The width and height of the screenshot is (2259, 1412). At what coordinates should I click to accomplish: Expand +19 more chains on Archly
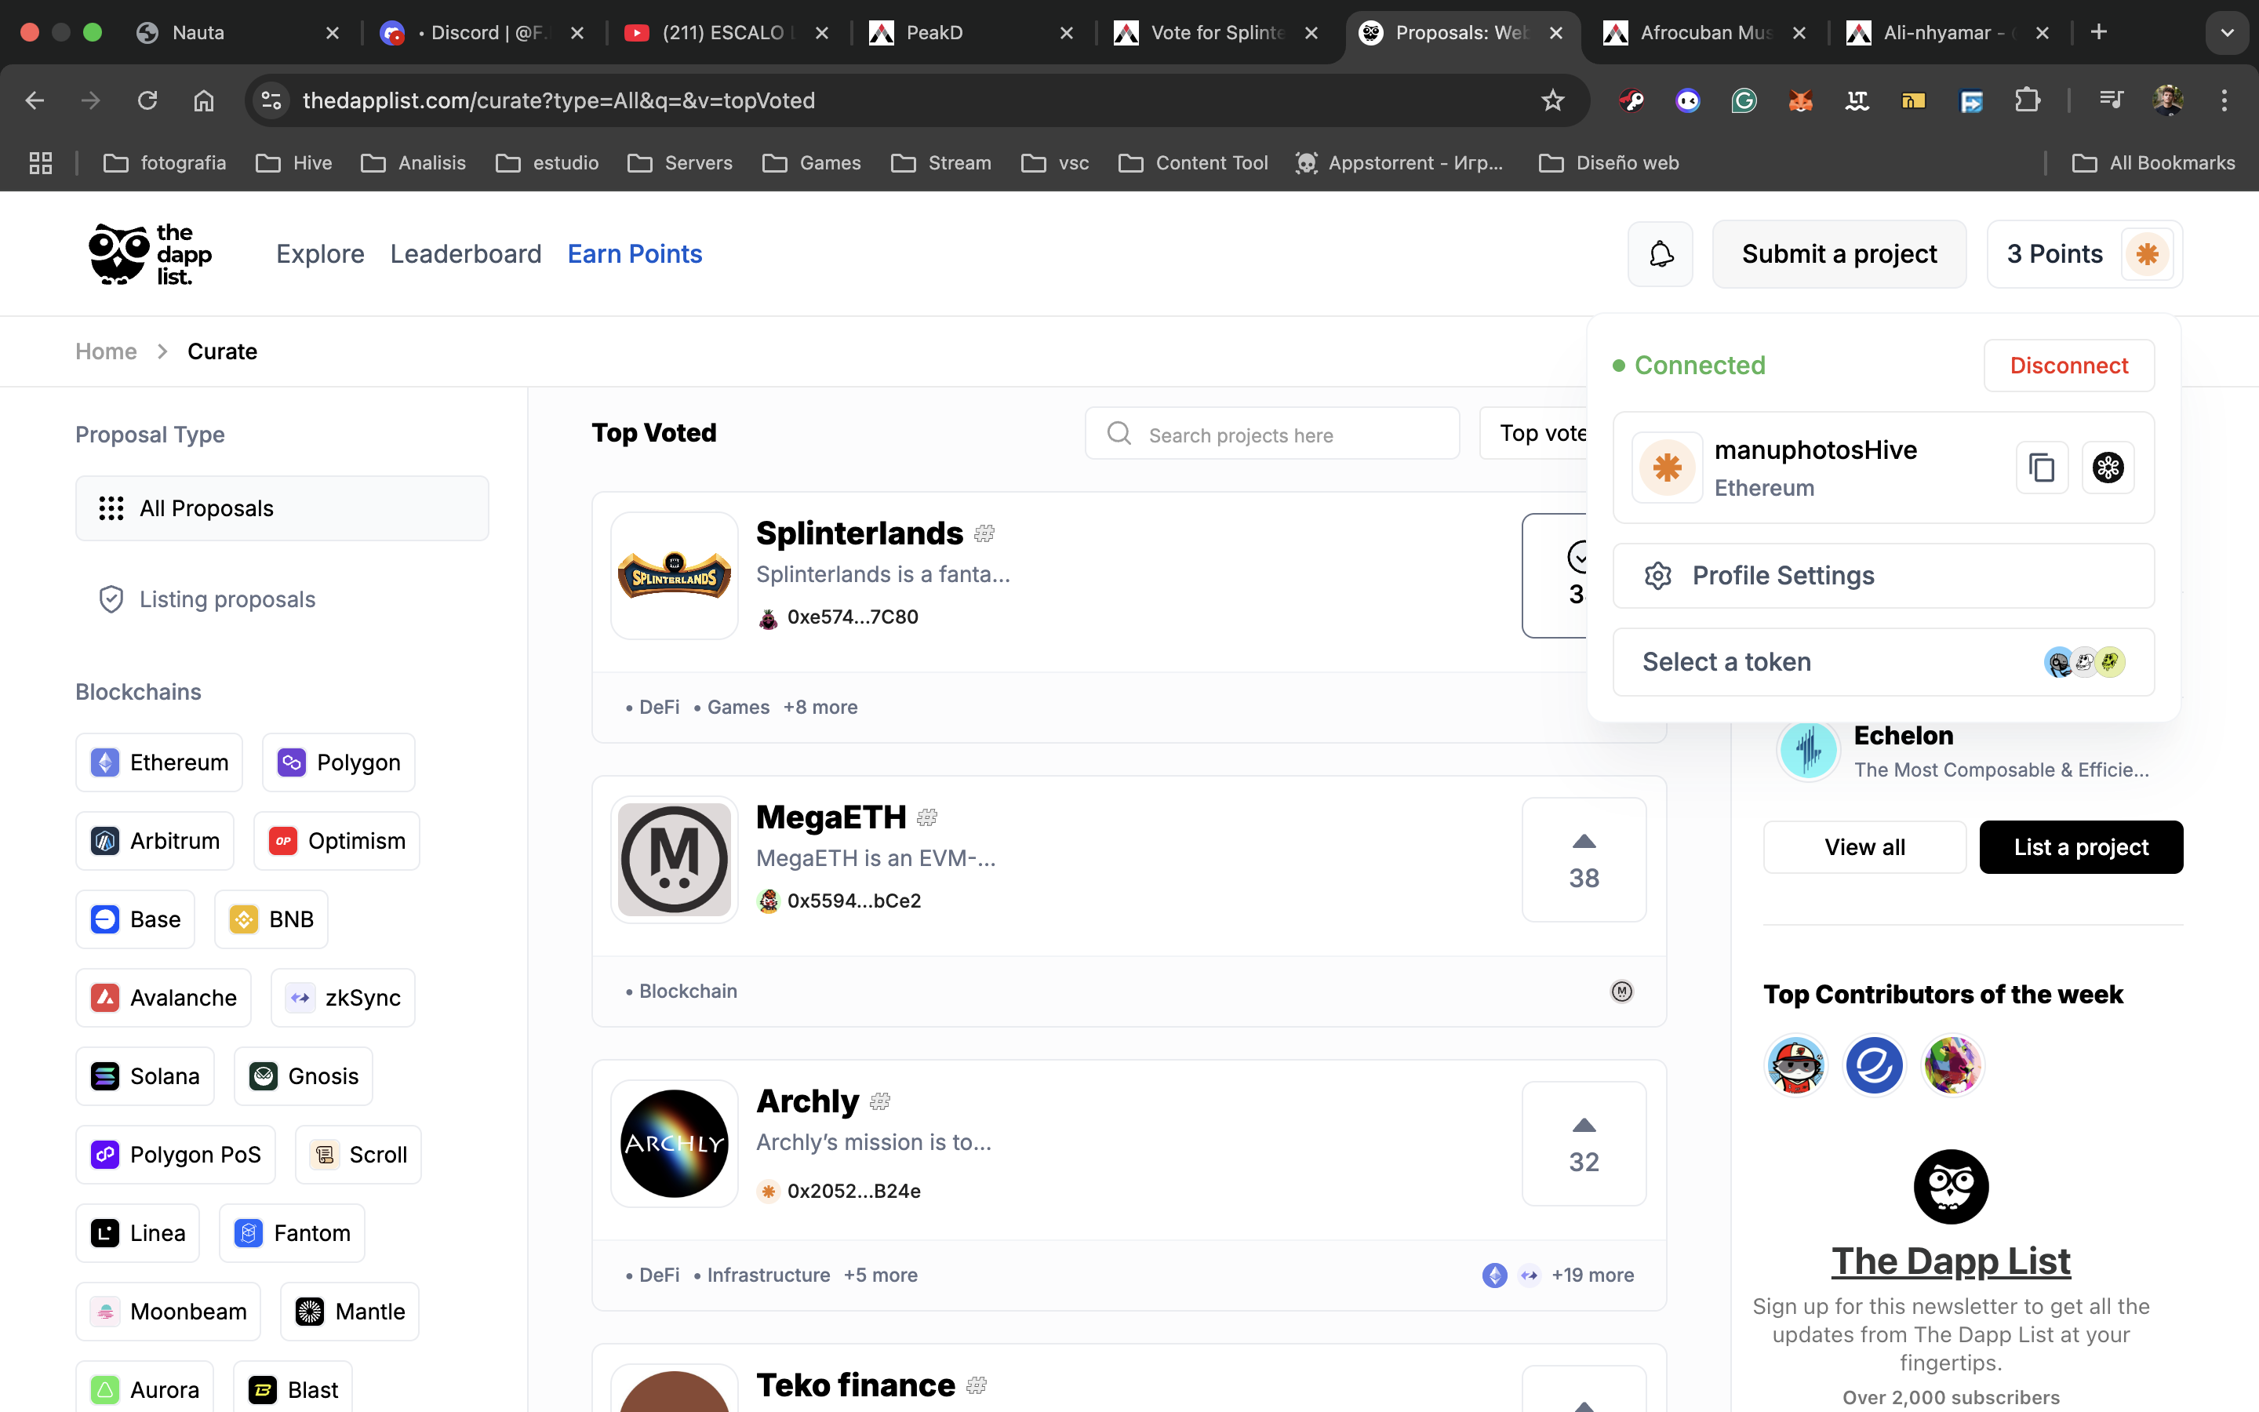(x=1592, y=1275)
